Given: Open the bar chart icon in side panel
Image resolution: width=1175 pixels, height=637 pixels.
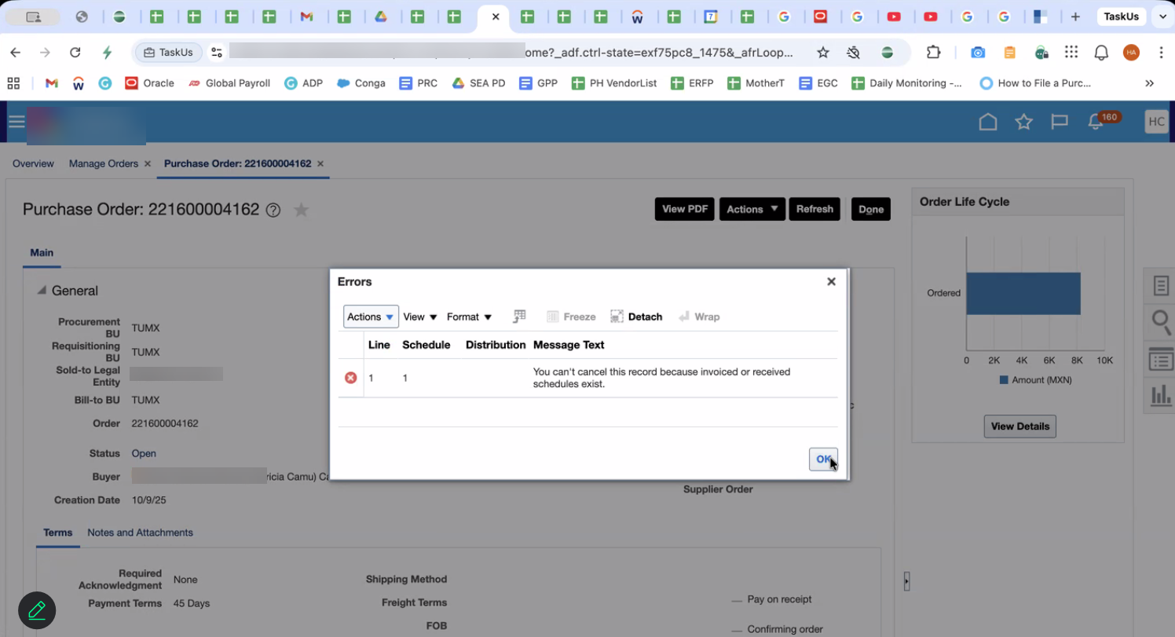Looking at the screenshot, I should click(1161, 395).
